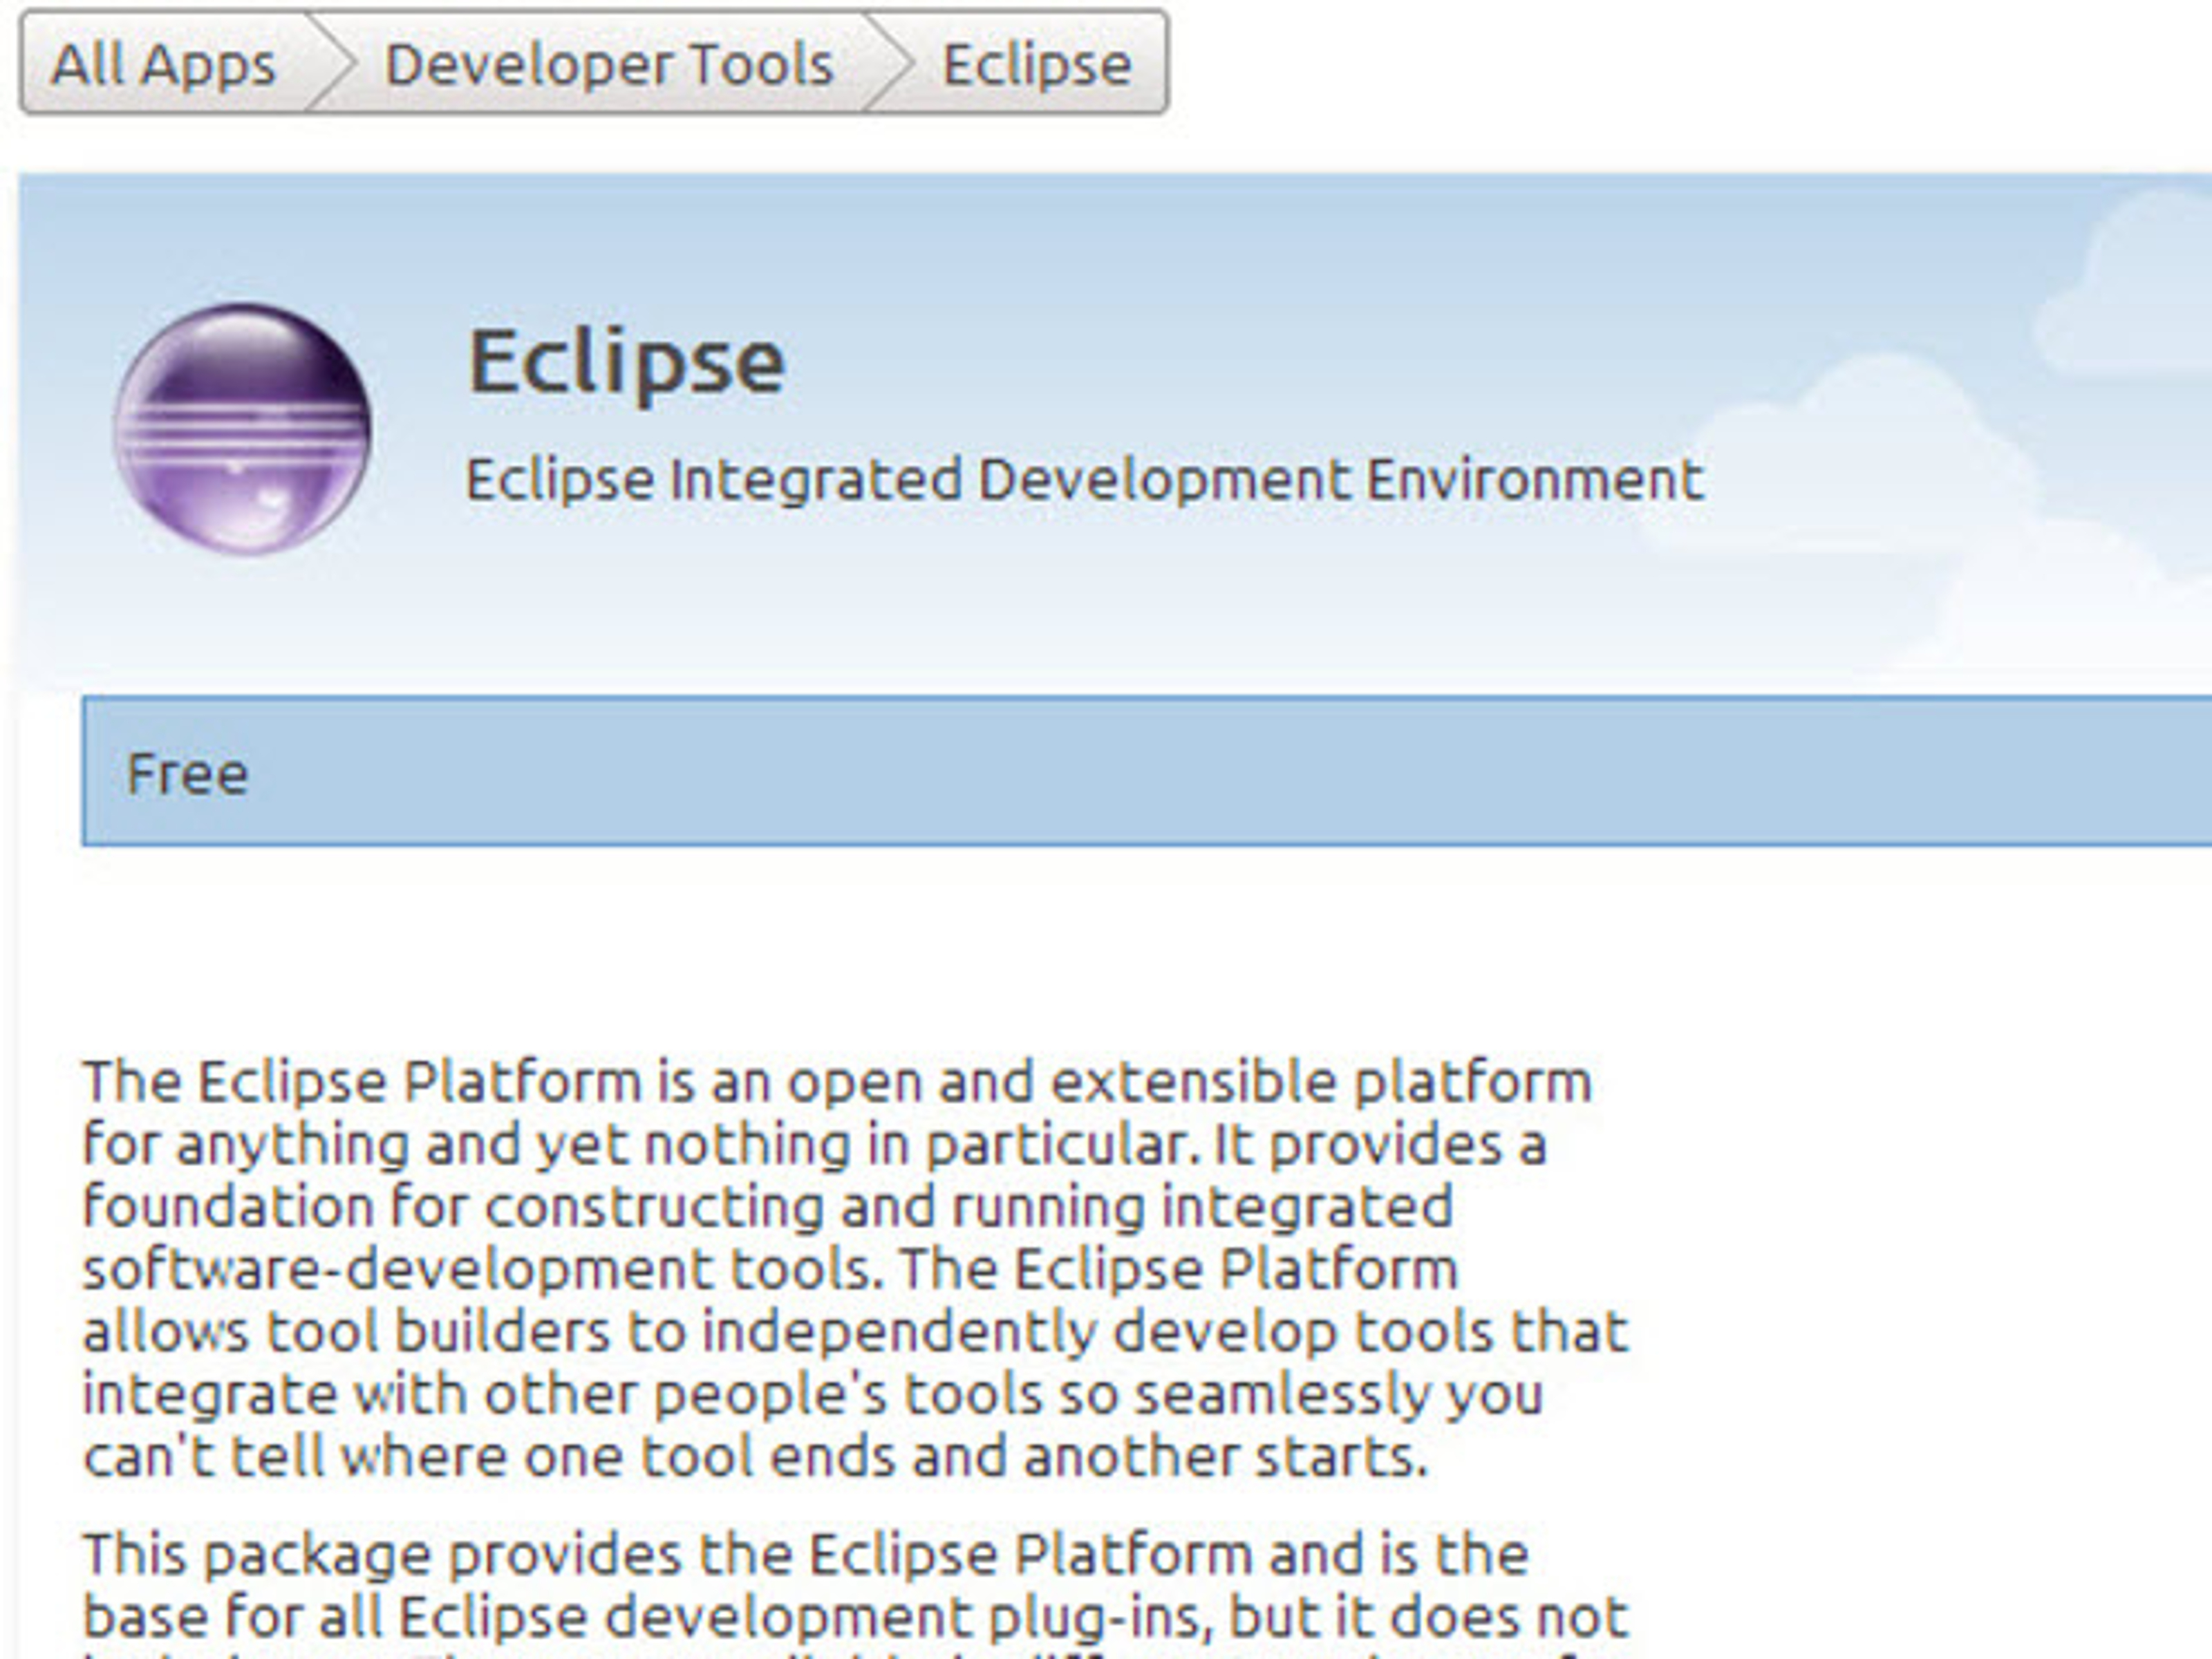Click the purple Eclipse application icon
The width and height of the screenshot is (2212, 1659).
pyautogui.click(x=242, y=428)
